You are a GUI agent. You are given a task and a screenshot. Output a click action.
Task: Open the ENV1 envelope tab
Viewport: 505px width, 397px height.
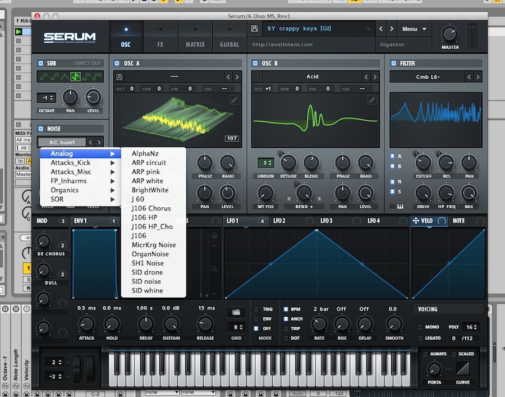(94, 221)
